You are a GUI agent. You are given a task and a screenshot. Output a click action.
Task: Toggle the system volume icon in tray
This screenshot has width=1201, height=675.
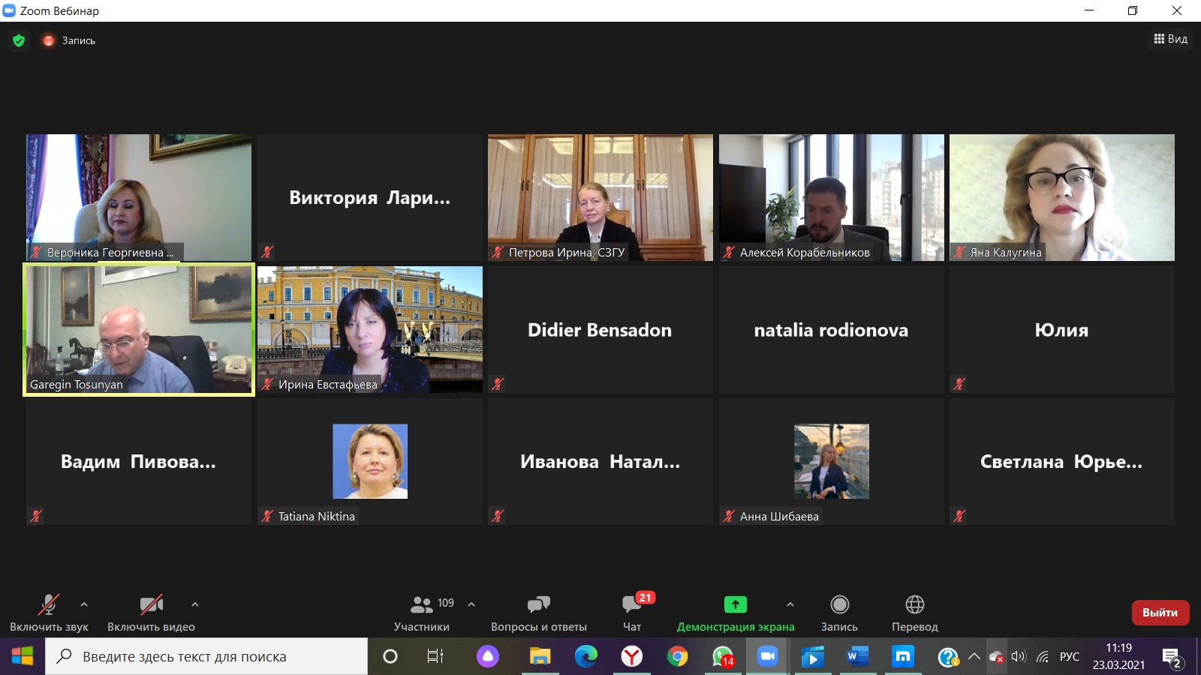coord(1018,657)
